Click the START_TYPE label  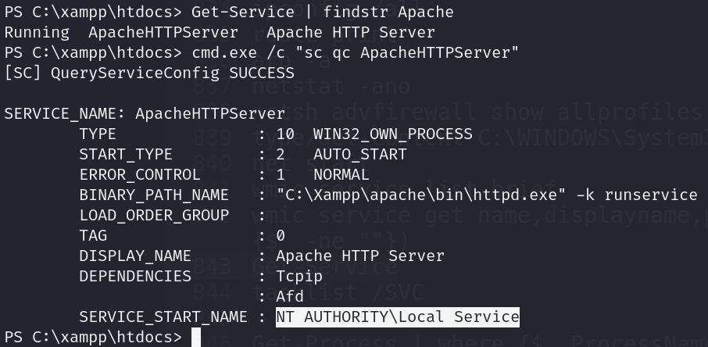point(125,154)
